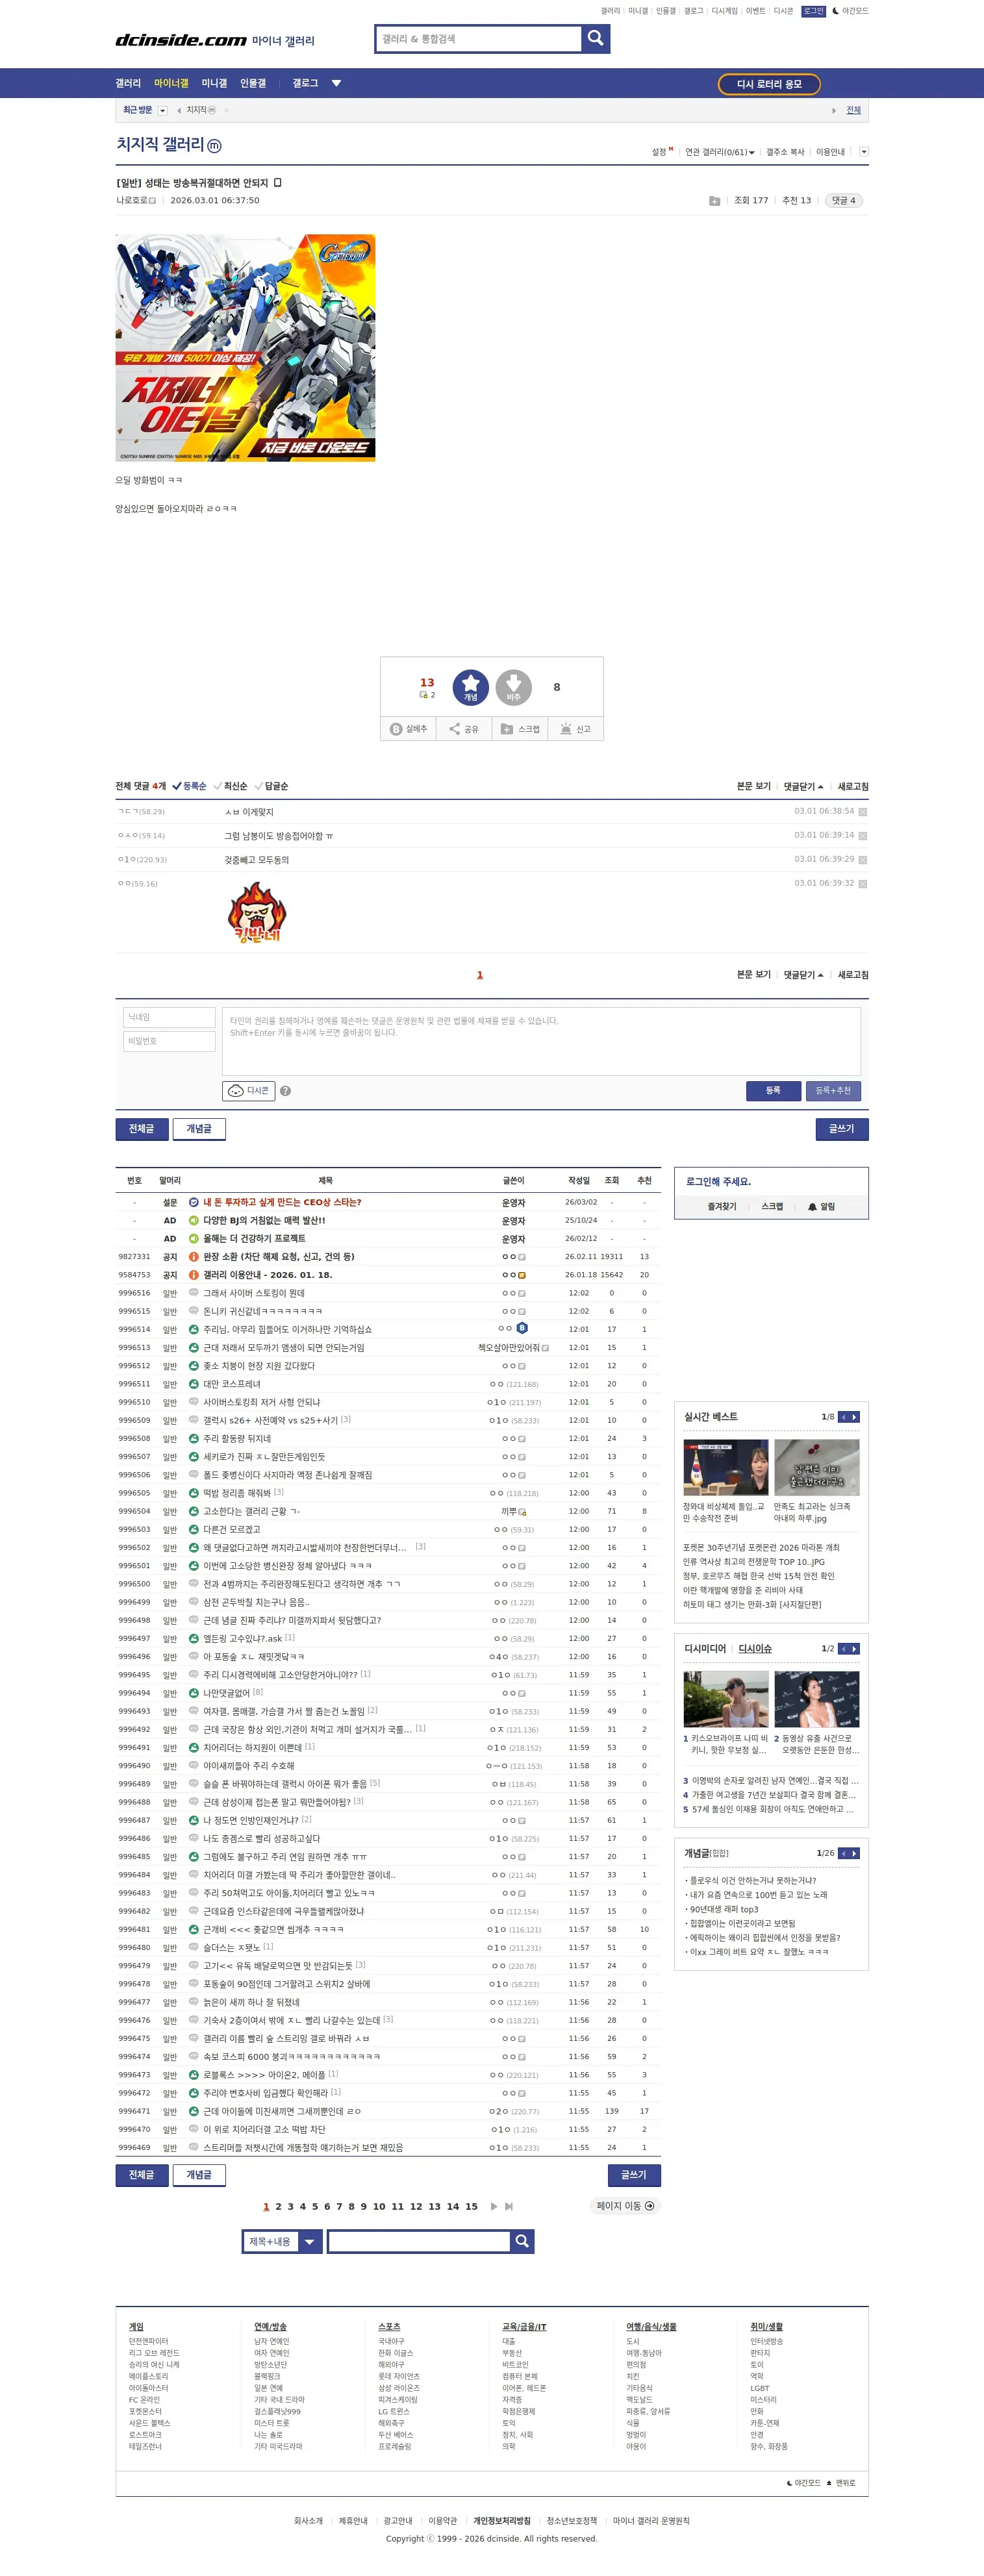
Task: Submit comment with 등록 button
Action: [773, 1090]
